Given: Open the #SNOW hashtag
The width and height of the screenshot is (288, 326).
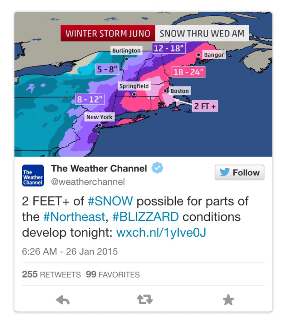Looking at the screenshot, I should (x=110, y=201).
